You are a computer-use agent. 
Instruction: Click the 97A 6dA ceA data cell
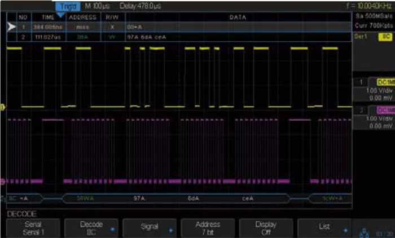pos(146,37)
